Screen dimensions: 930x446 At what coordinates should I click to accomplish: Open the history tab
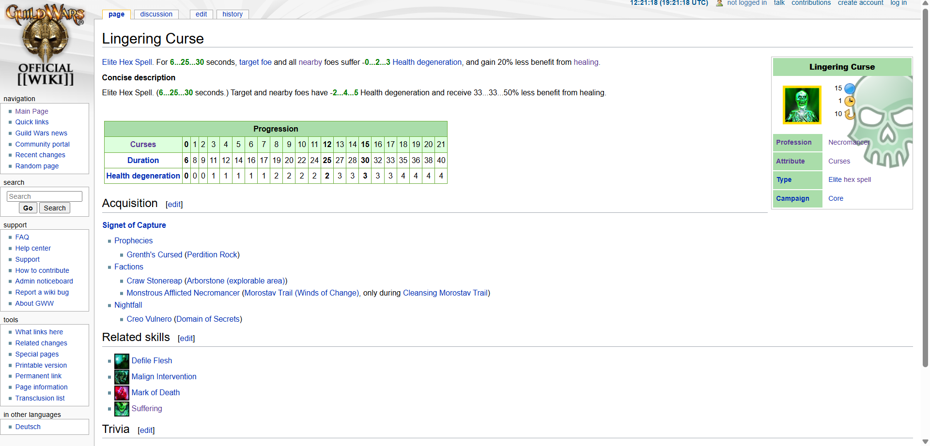click(x=232, y=14)
